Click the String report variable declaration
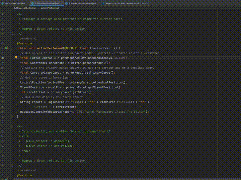 pos(31,102)
